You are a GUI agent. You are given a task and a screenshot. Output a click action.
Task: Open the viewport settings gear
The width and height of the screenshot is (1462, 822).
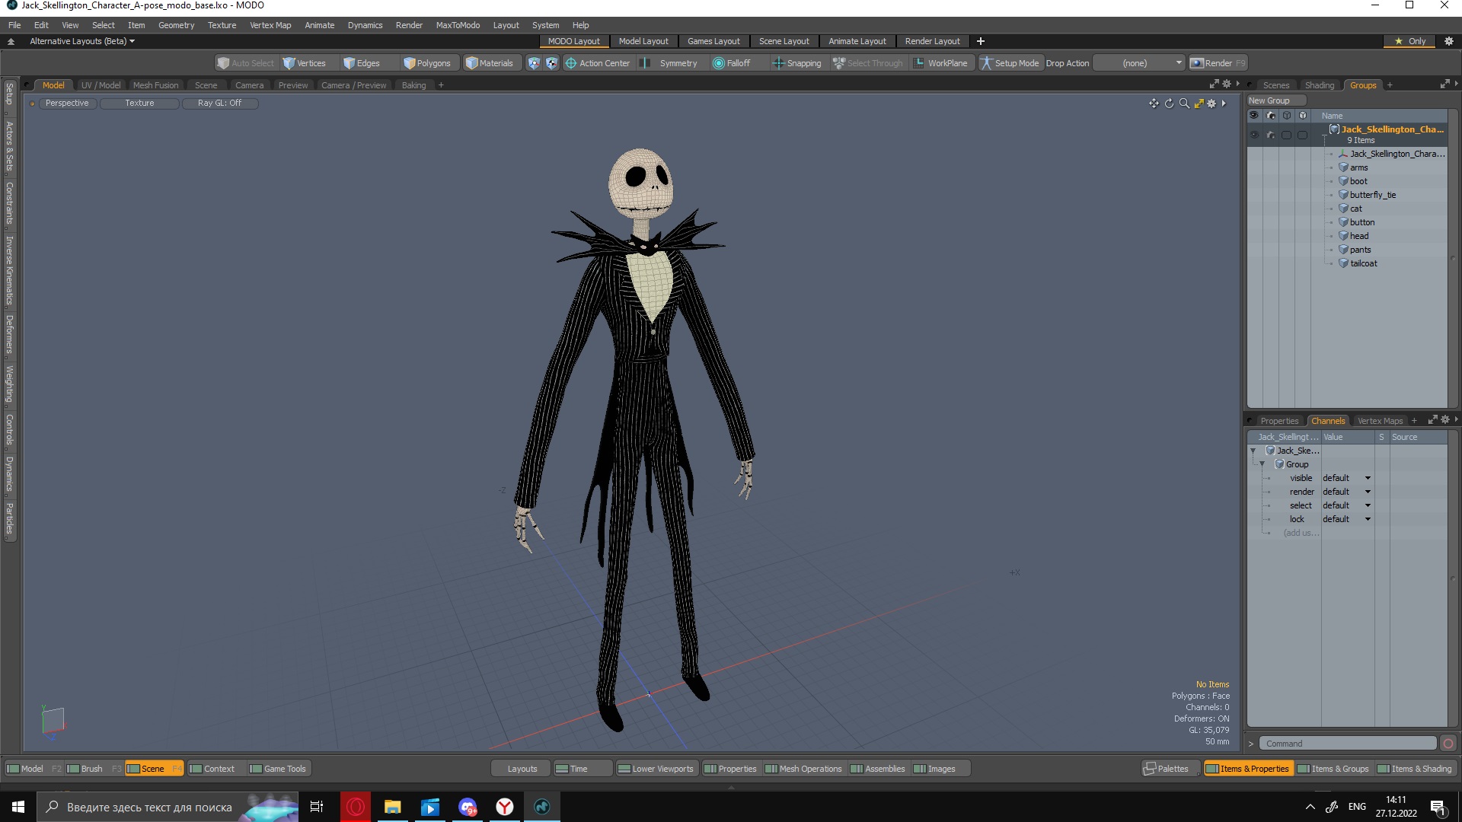(x=1211, y=104)
